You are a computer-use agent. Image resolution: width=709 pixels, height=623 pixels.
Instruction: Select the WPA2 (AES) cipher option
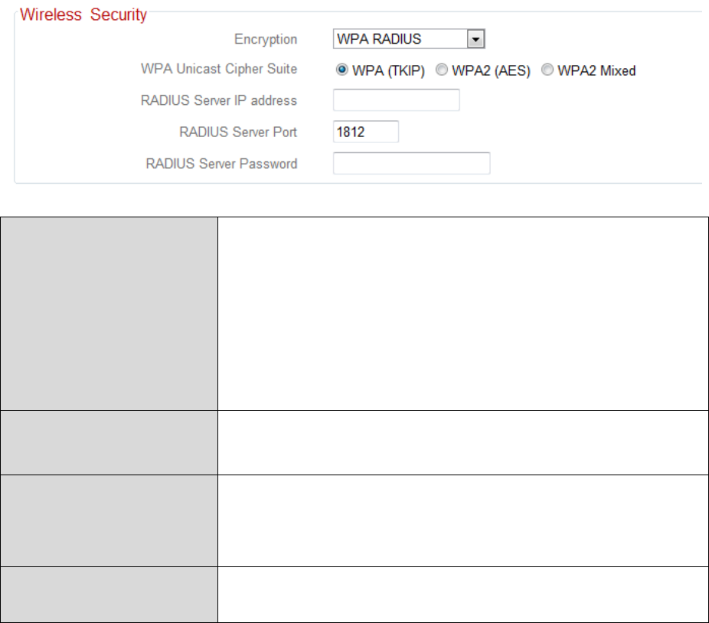point(441,70)
